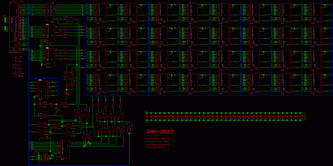
Task: Select the tall edge connector on far left
Action: (14, 28)
